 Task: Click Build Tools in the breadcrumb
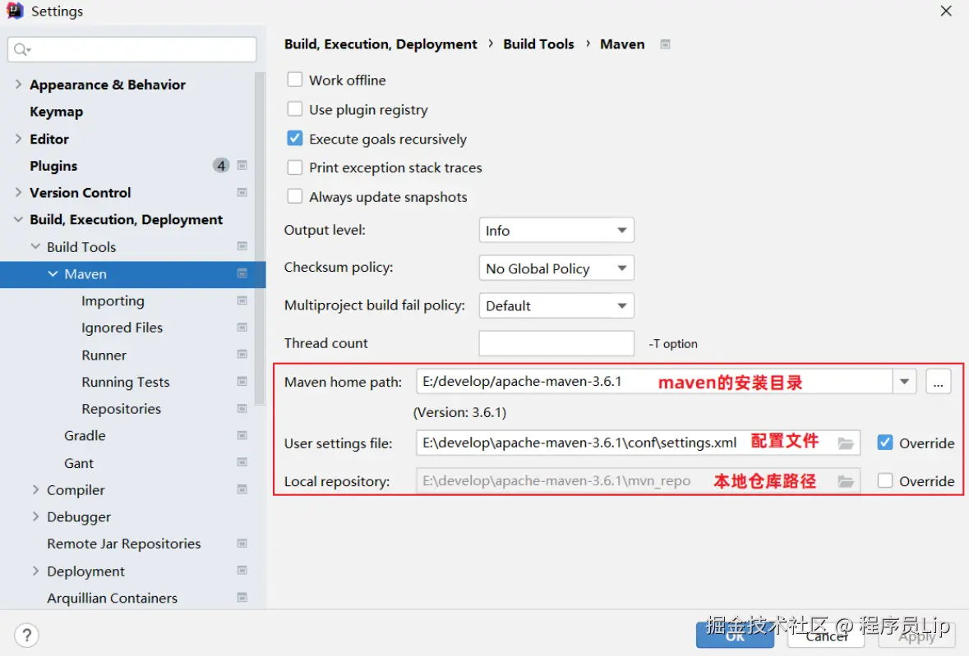pyautogui.click(x=538, y=44)
